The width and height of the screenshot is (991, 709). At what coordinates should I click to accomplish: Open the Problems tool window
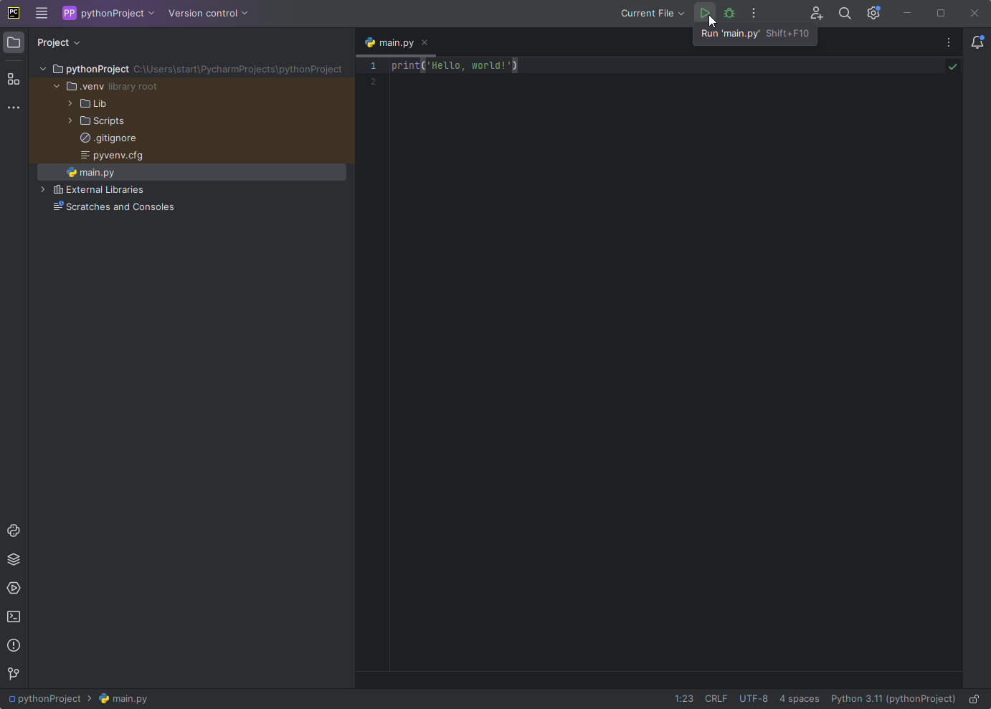click(x=14, y=645)
